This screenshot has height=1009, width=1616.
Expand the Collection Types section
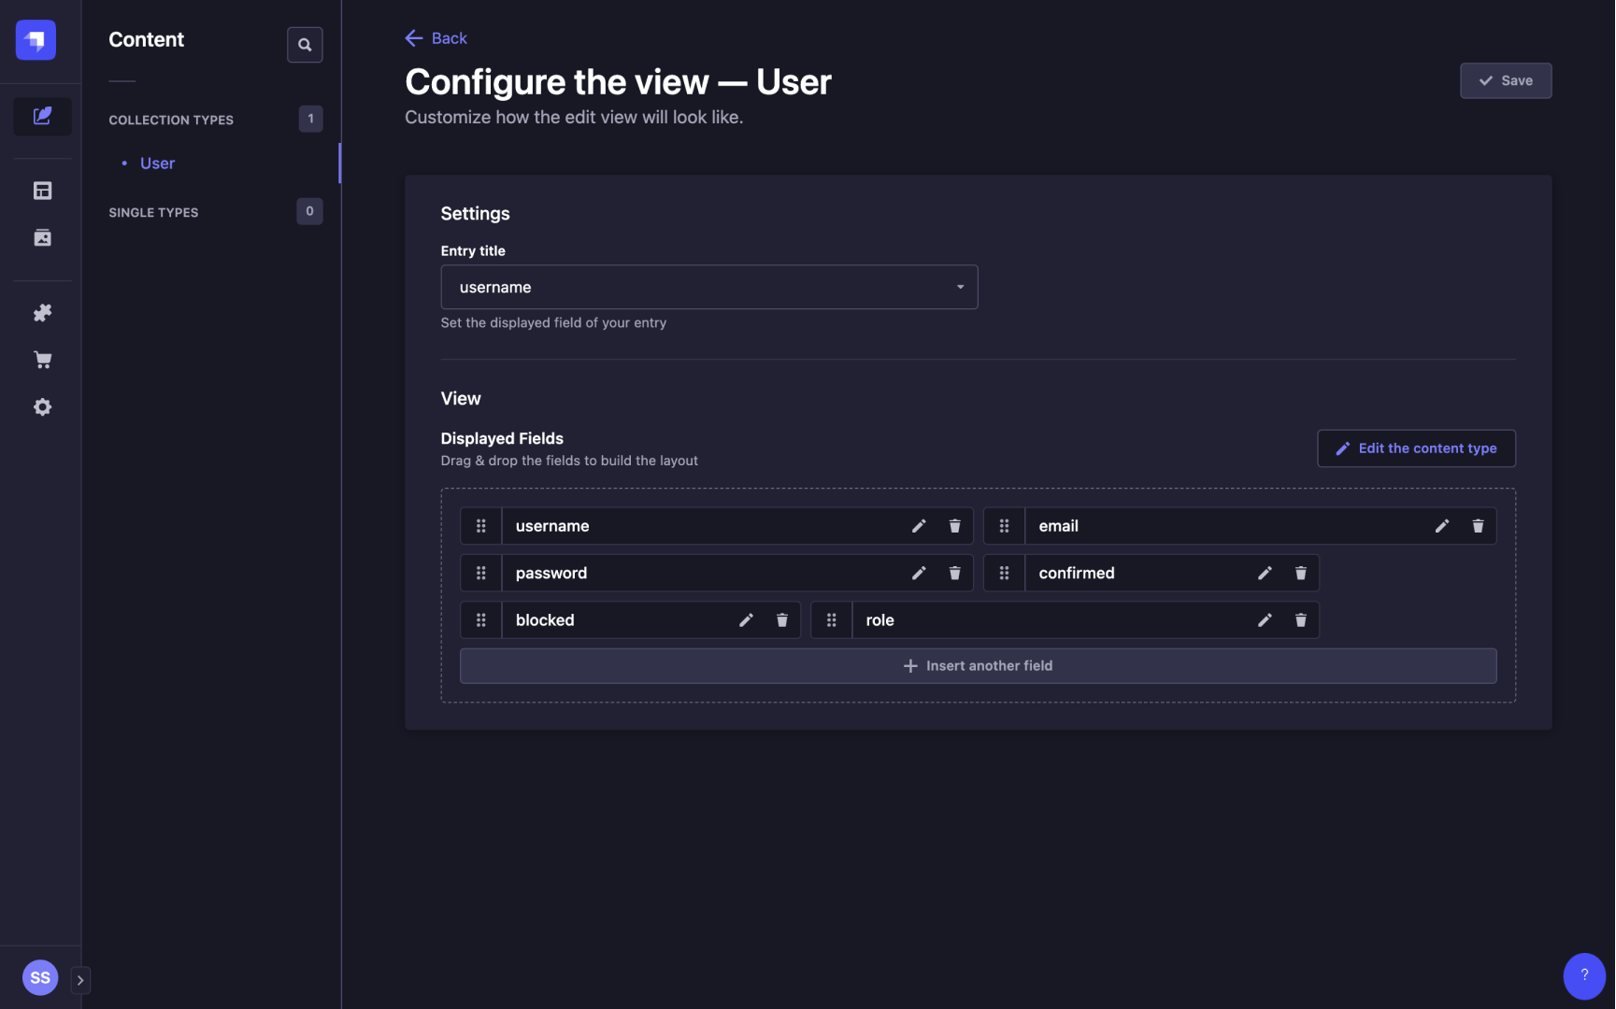(171, 120)
